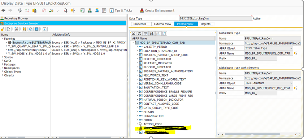304x139 pixels.
Task: Click the Check (red-white circle) toolbar icon
Action: point(44,10)
